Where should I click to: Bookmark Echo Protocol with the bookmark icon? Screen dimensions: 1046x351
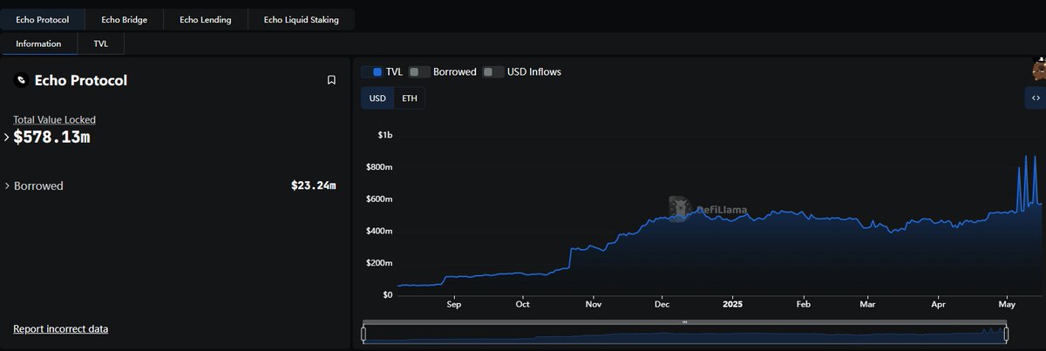tap(331, 80)
